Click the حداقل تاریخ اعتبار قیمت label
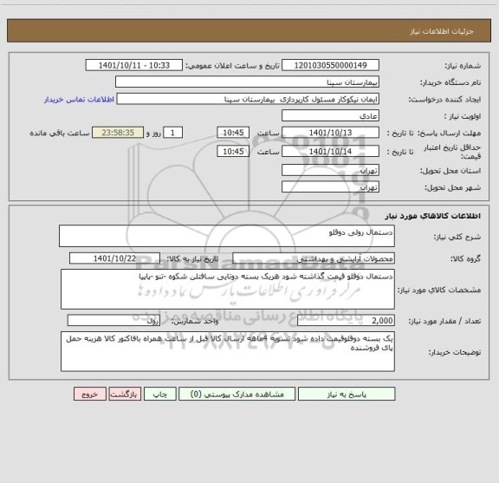 (x=451, y=152)
